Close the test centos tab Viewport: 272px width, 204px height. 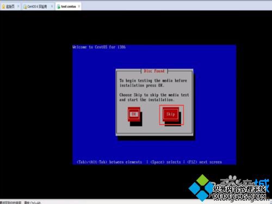click(79, 7)
